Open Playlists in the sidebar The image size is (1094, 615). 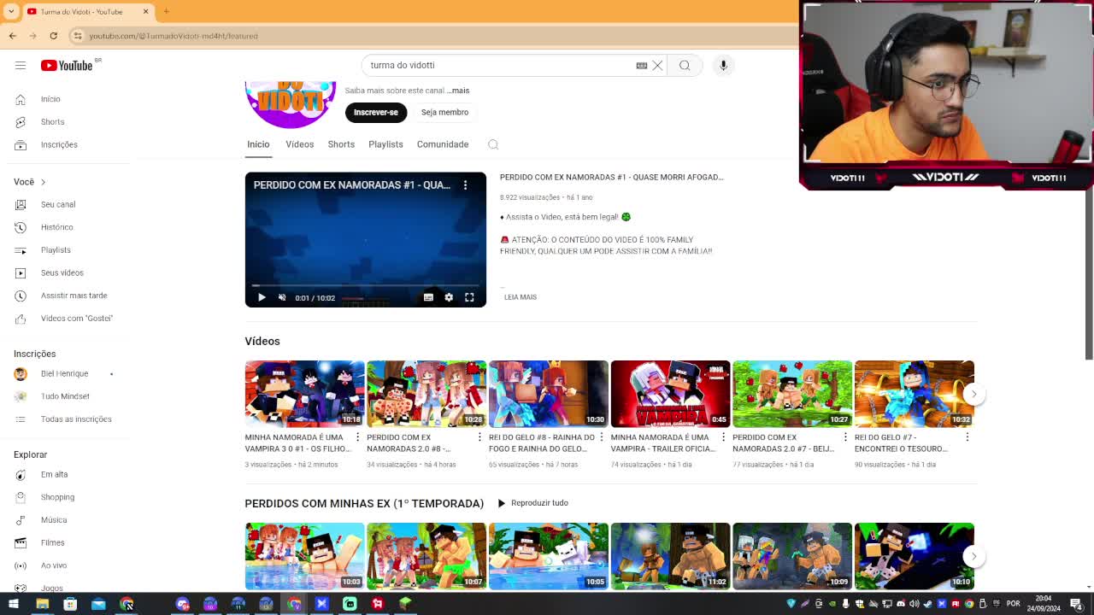(68, 249)
